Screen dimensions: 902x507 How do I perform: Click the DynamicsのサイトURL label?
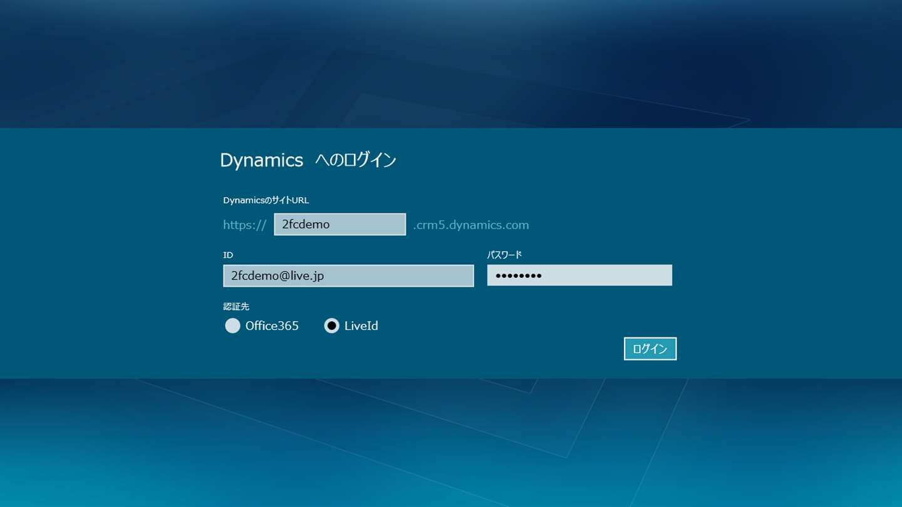(266, 200)
